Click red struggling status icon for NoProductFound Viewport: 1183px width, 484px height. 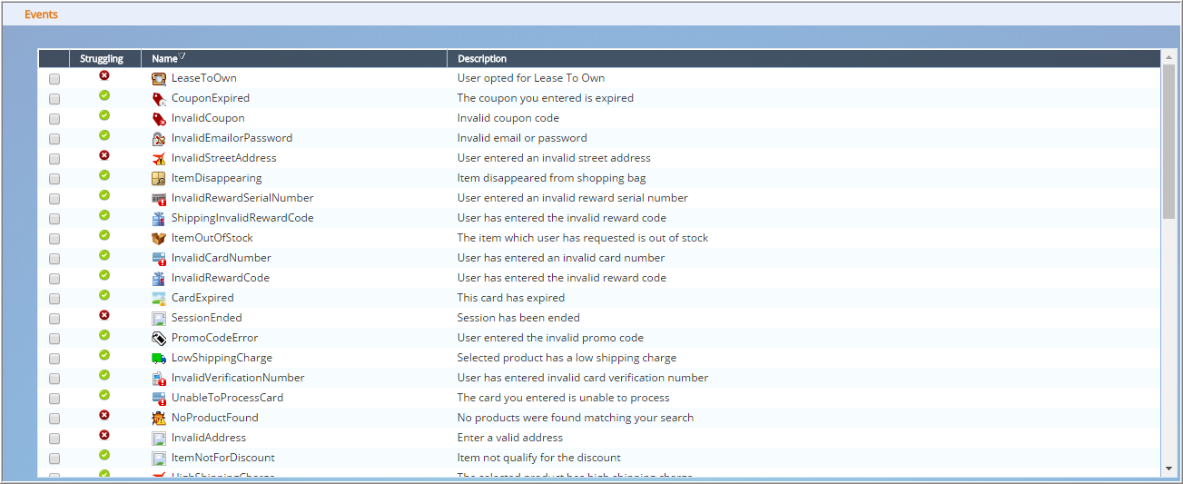pos(104,415)
